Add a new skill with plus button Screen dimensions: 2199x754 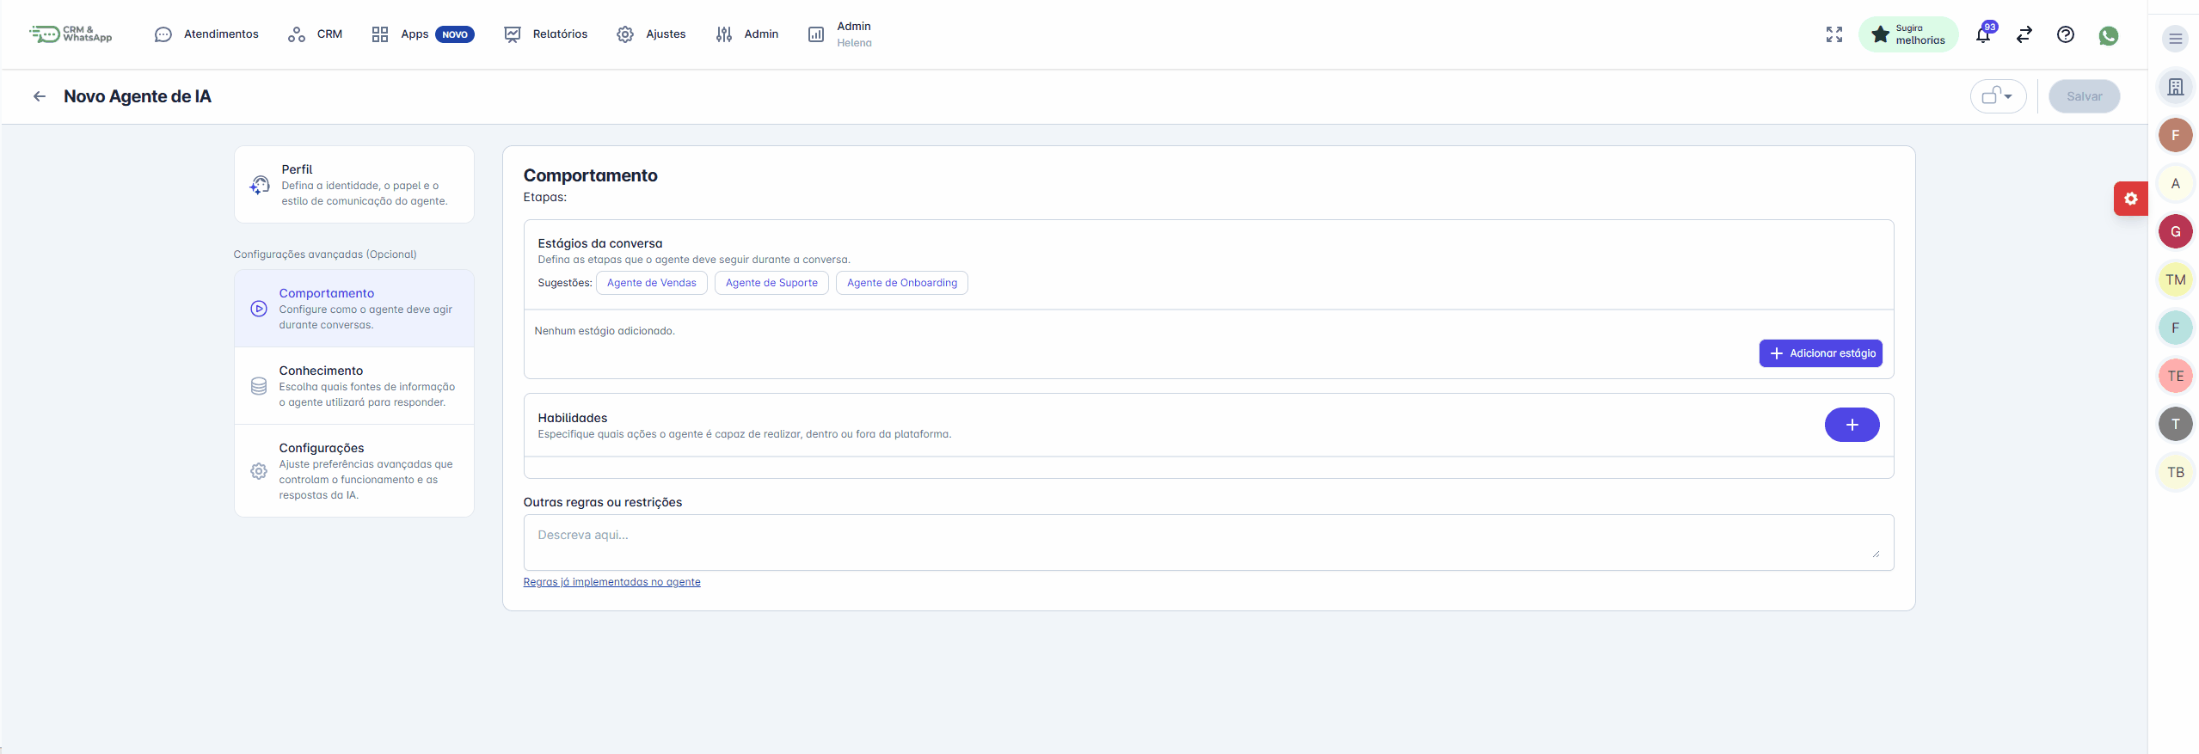click(1851, 425)
